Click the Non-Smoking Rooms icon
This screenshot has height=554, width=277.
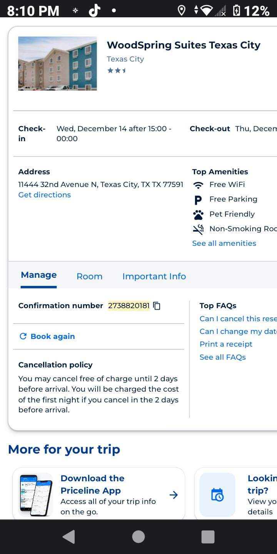[198, 229]
